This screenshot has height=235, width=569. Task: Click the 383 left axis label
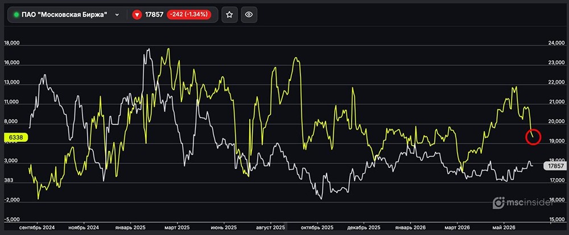(8, 180)
